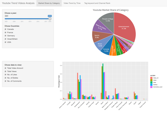Viewport: 167px width, 113px height.
Task: Select the Market Share by Category tab
Action: click(49, 3)
